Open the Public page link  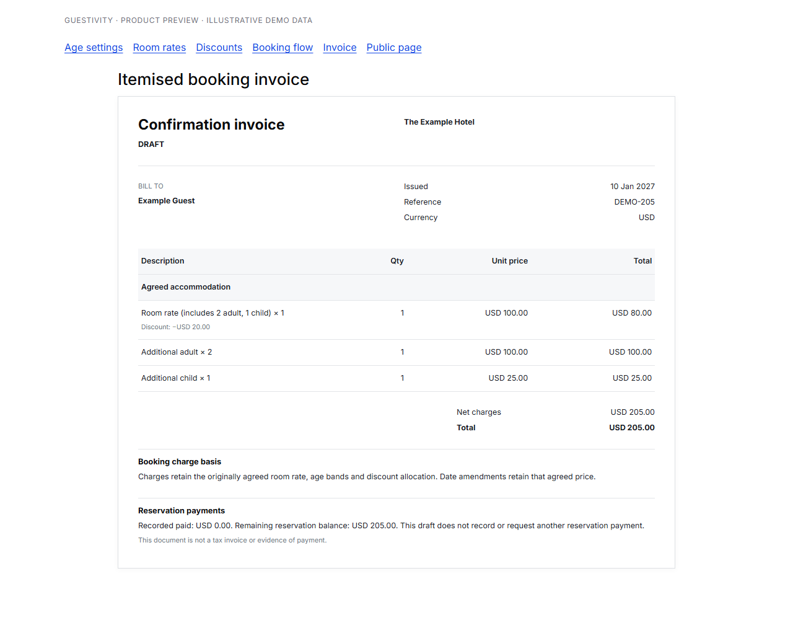394,48
